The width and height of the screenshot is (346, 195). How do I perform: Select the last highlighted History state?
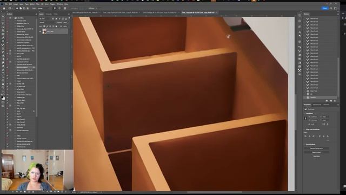[x=321, y=97]
